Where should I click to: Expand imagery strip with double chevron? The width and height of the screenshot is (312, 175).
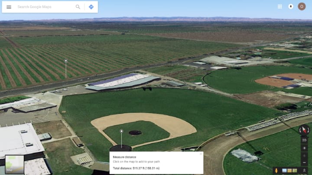[x=304, y=170]
